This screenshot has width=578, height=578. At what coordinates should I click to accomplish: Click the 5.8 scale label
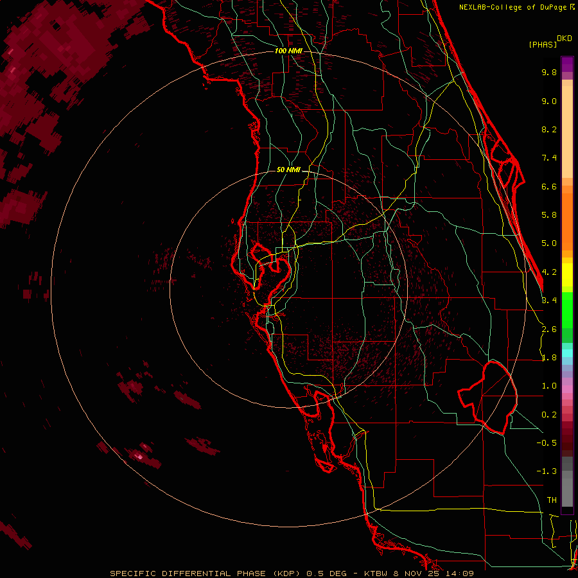tap(549, 215)
